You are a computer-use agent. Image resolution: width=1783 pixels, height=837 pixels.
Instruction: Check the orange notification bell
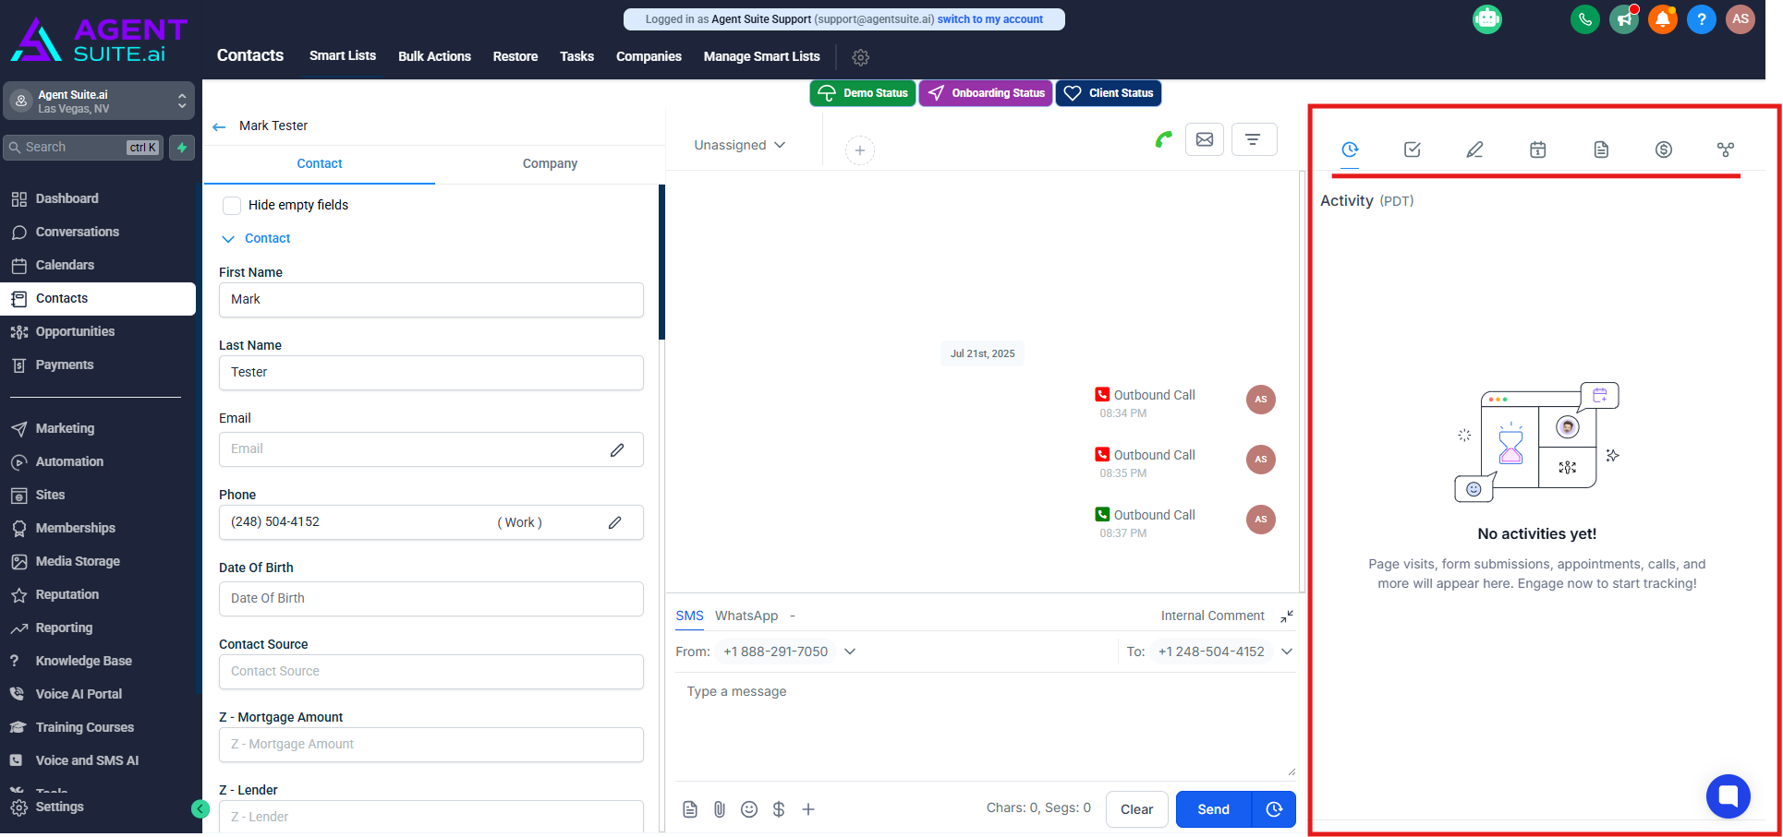(x=1663, y=19)
